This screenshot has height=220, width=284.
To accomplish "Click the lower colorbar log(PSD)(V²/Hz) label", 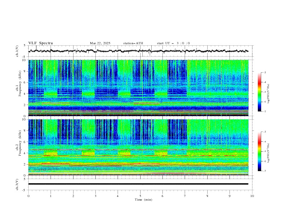I will click(x=269, y=153).
